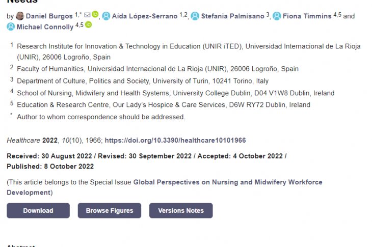Click the Healthcare journal name in citation

(23, 140)
